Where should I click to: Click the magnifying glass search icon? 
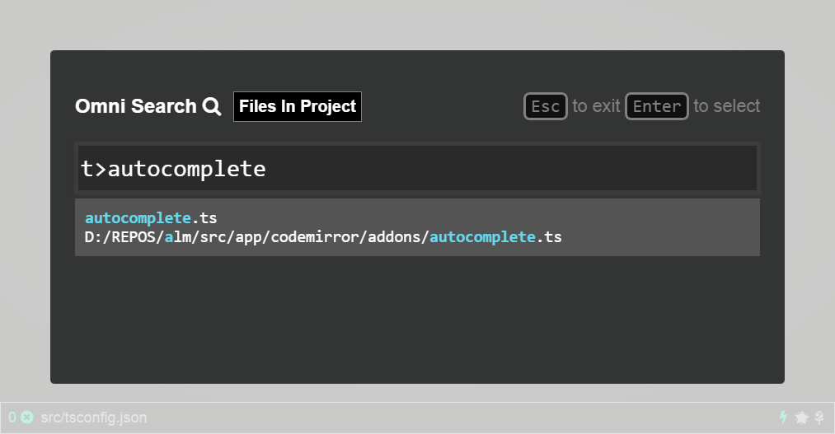211,106
